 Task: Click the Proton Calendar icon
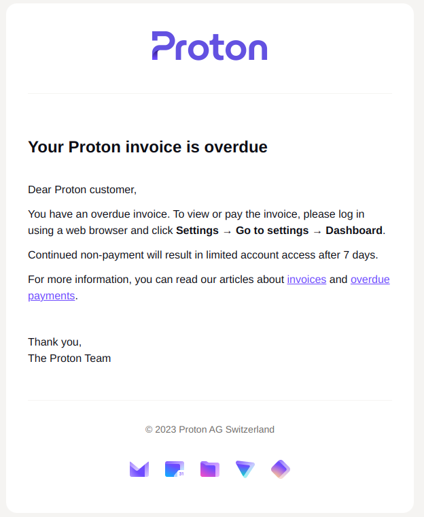[x=175, y=469]
